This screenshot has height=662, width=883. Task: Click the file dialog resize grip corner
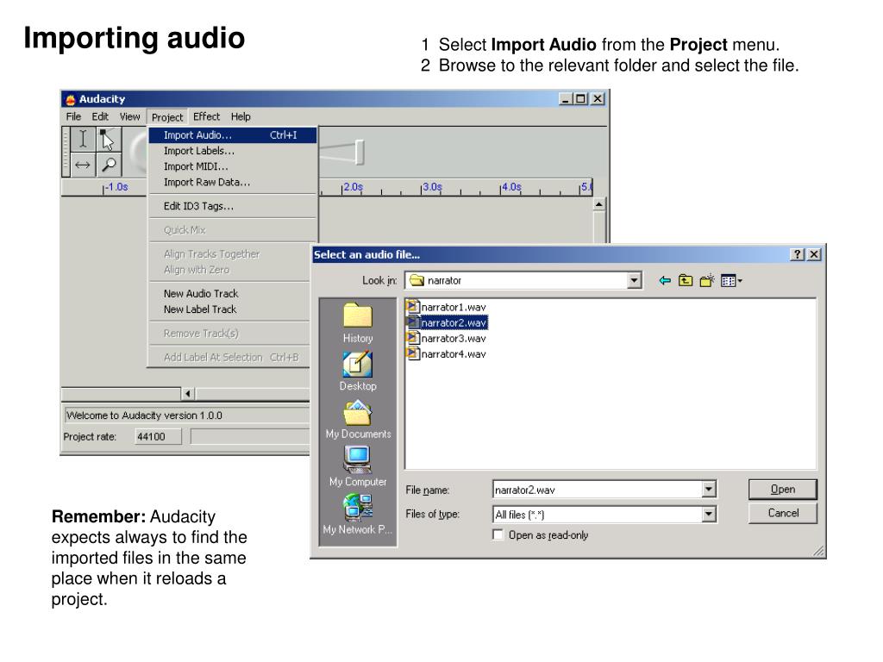pos(819,551)
